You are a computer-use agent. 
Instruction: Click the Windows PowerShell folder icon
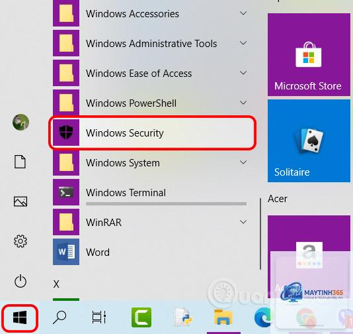pos(66,103)
